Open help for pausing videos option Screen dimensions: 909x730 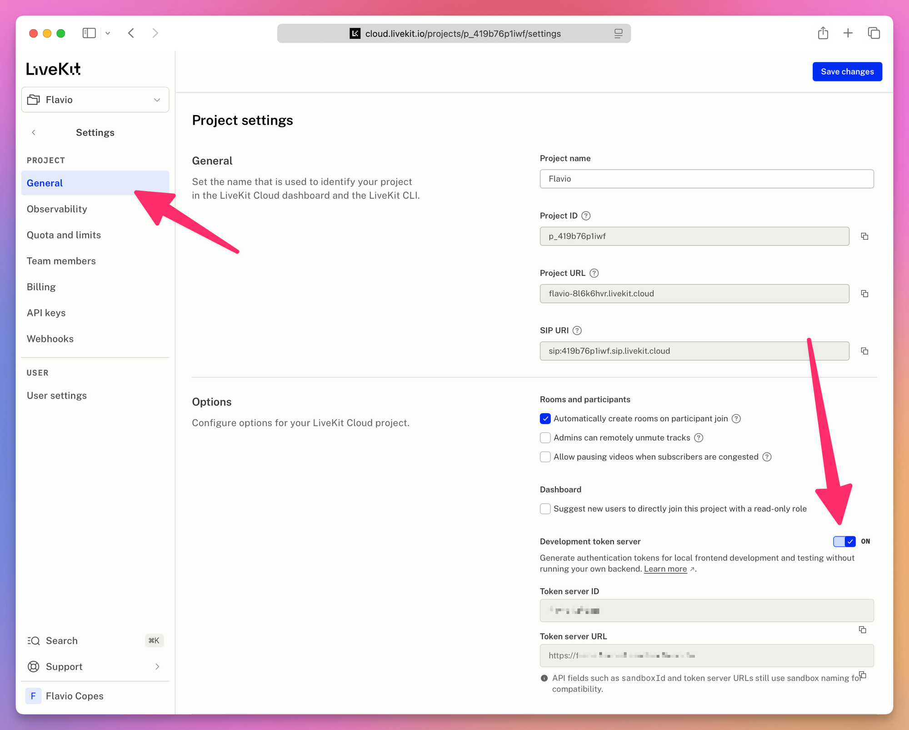click(767, 457)
